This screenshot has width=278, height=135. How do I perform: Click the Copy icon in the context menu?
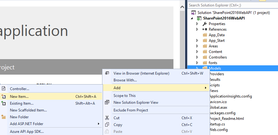pos(107,125)
